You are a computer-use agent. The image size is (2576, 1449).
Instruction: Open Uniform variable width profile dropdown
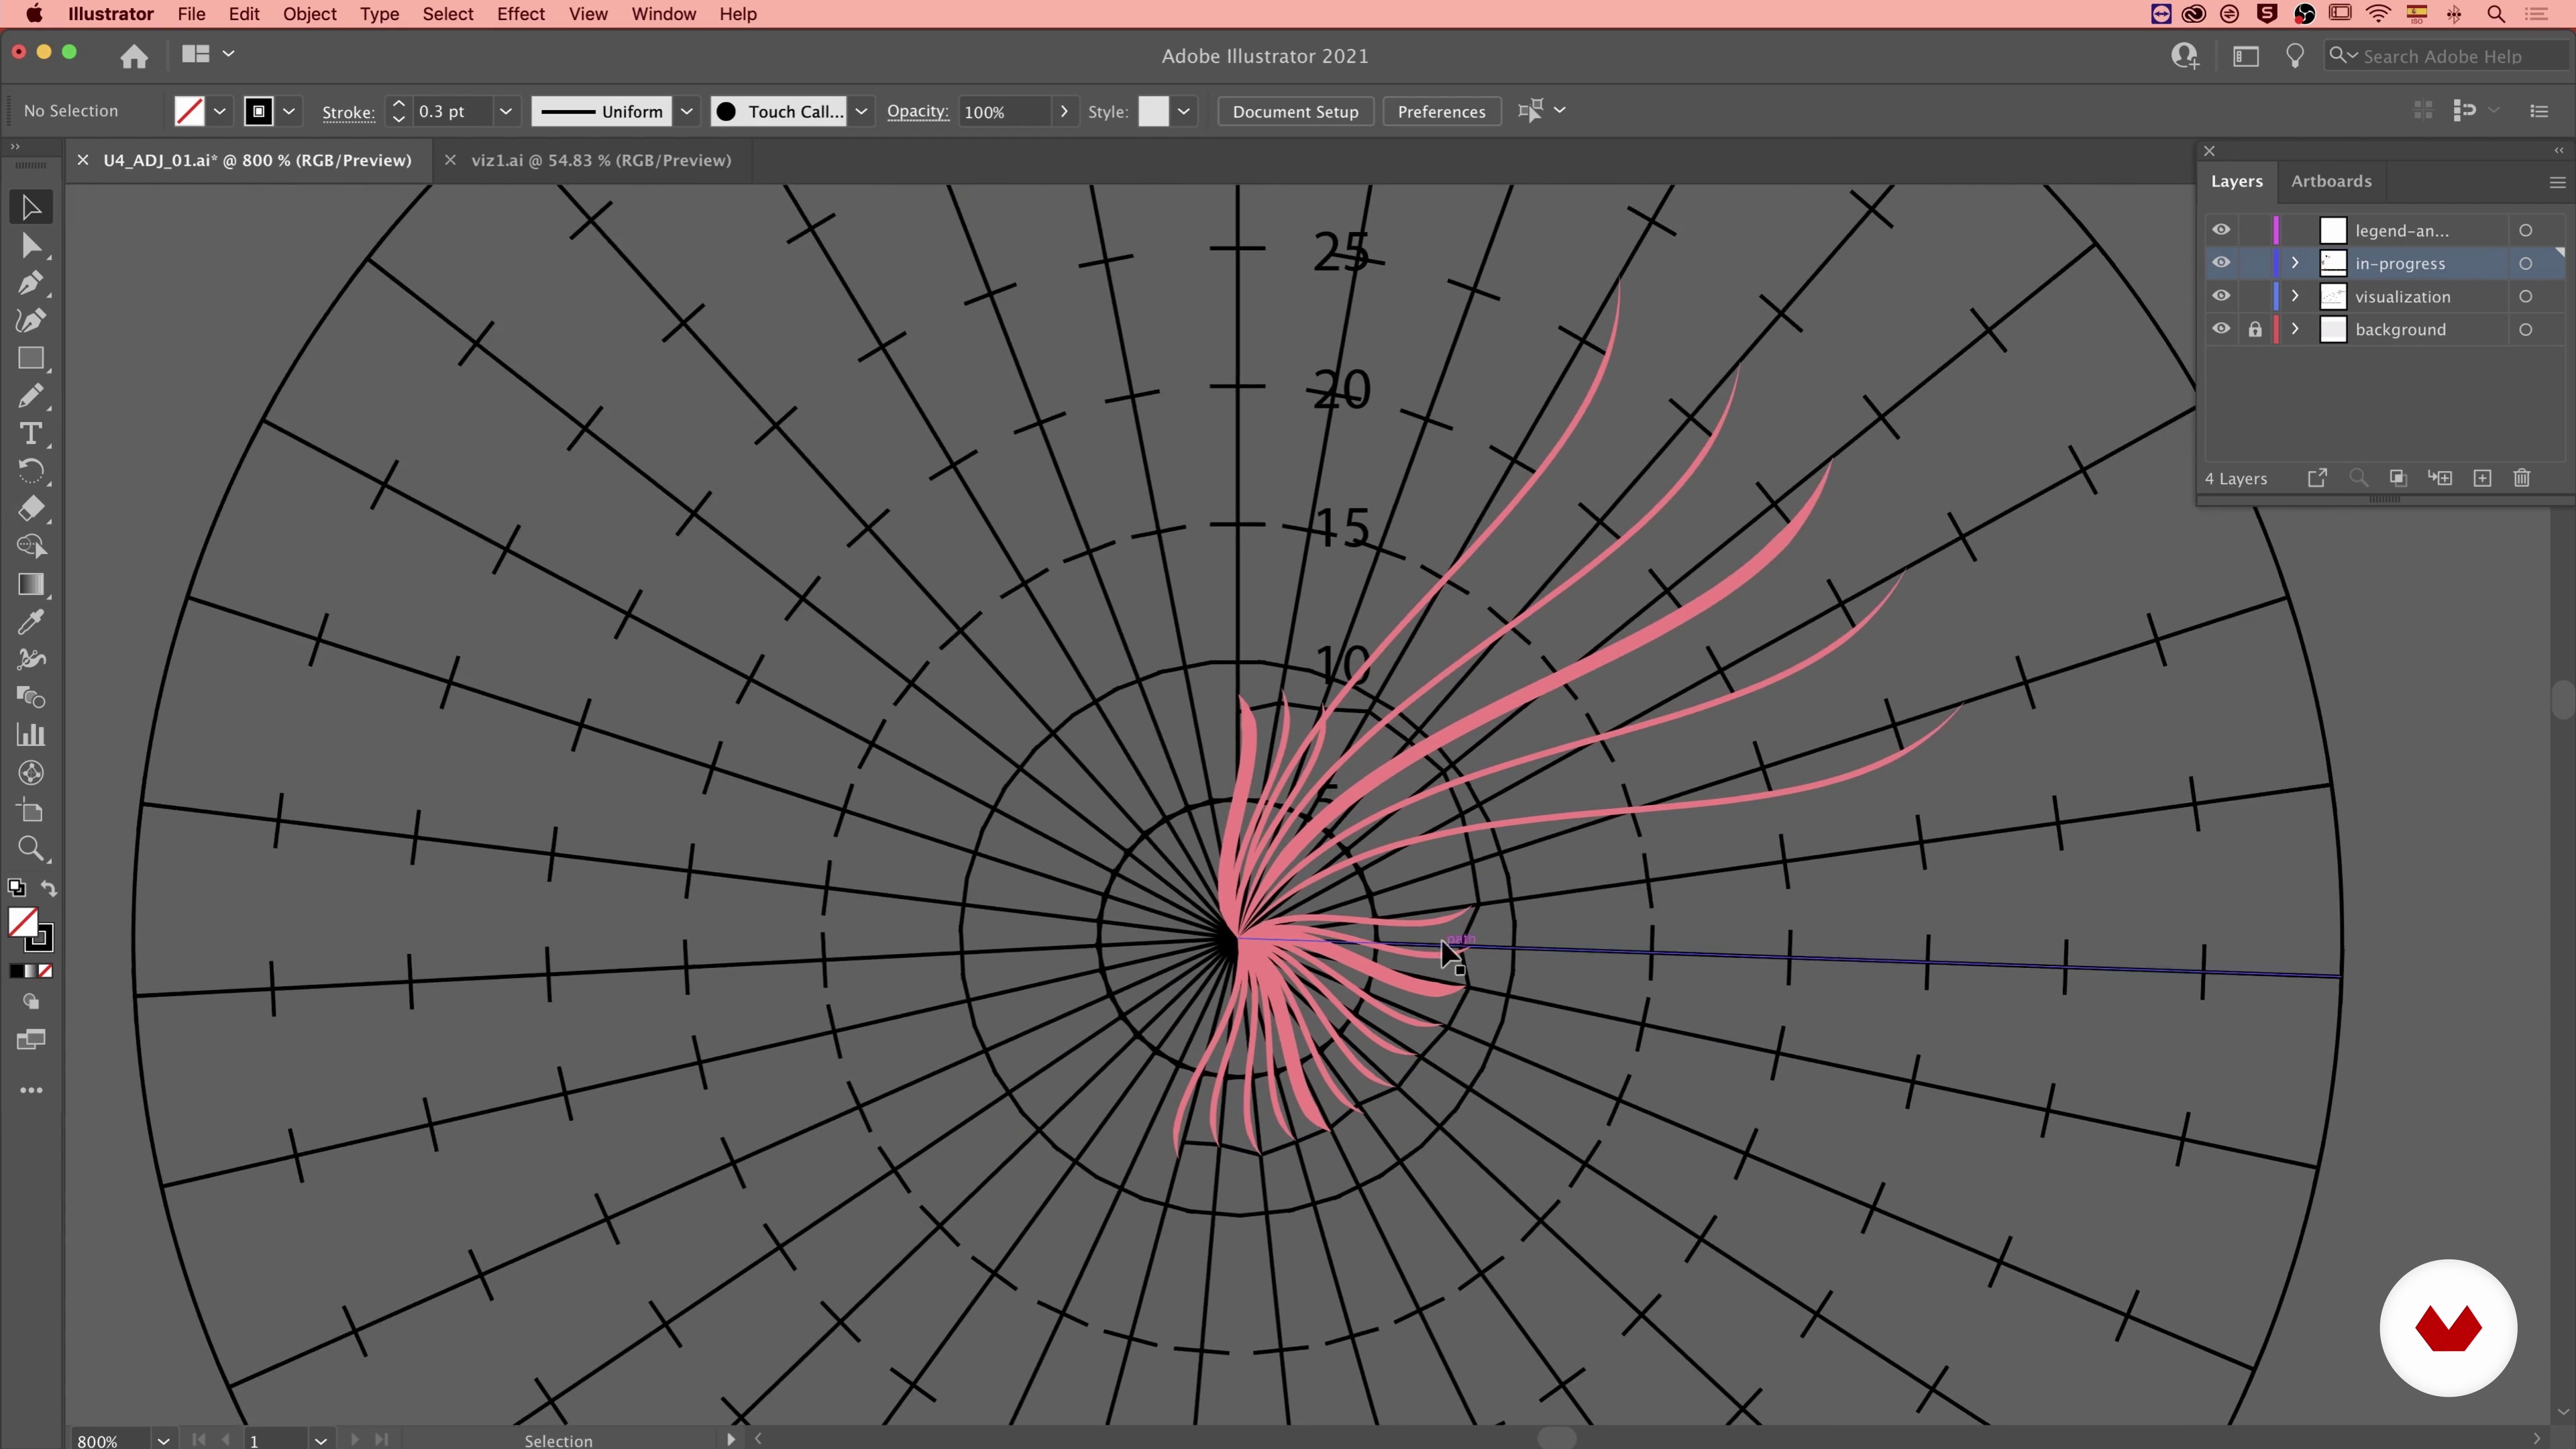pyautogui.click(x=687, y=111)
